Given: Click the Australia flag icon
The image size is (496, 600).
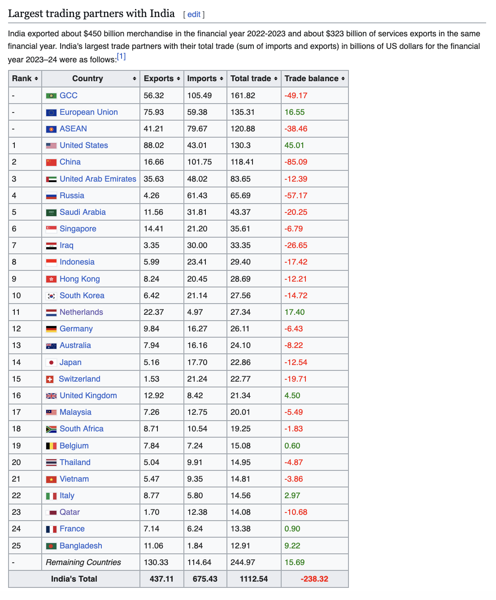Looking at the screenshot, I should pyautogui.click(x=52, y=346).
